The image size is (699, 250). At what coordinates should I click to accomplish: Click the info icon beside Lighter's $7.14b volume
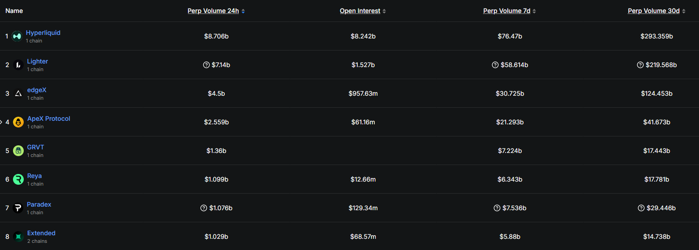pos(206,65)
